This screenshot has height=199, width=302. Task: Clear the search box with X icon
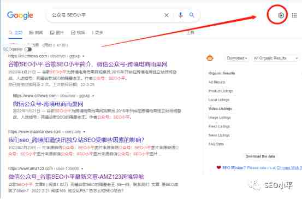click(x=167, y=15)
